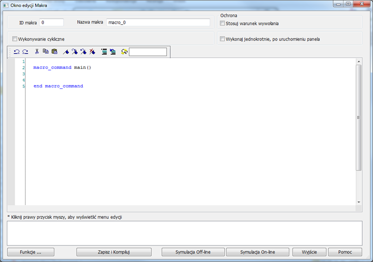Click the outdent lines icon with blue arrow
The image size is (373, 262).
click(113, 51)
